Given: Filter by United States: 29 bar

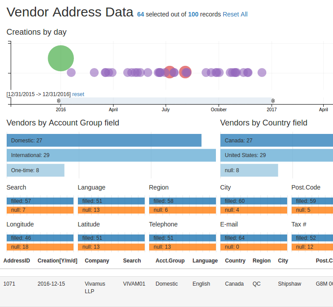Looking at the screenshot, I should (x=276, y=155).
